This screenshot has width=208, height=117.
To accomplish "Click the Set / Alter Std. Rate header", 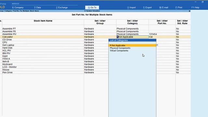I will click(x=182, y=22).
